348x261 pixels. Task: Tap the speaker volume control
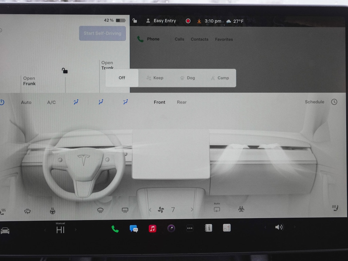(279, 227)
